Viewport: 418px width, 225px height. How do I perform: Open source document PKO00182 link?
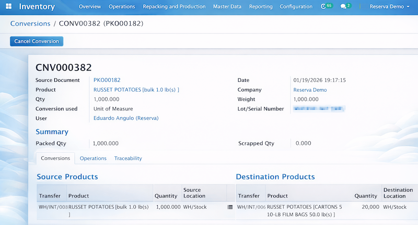pyautogui.click(x=107, y=80)
